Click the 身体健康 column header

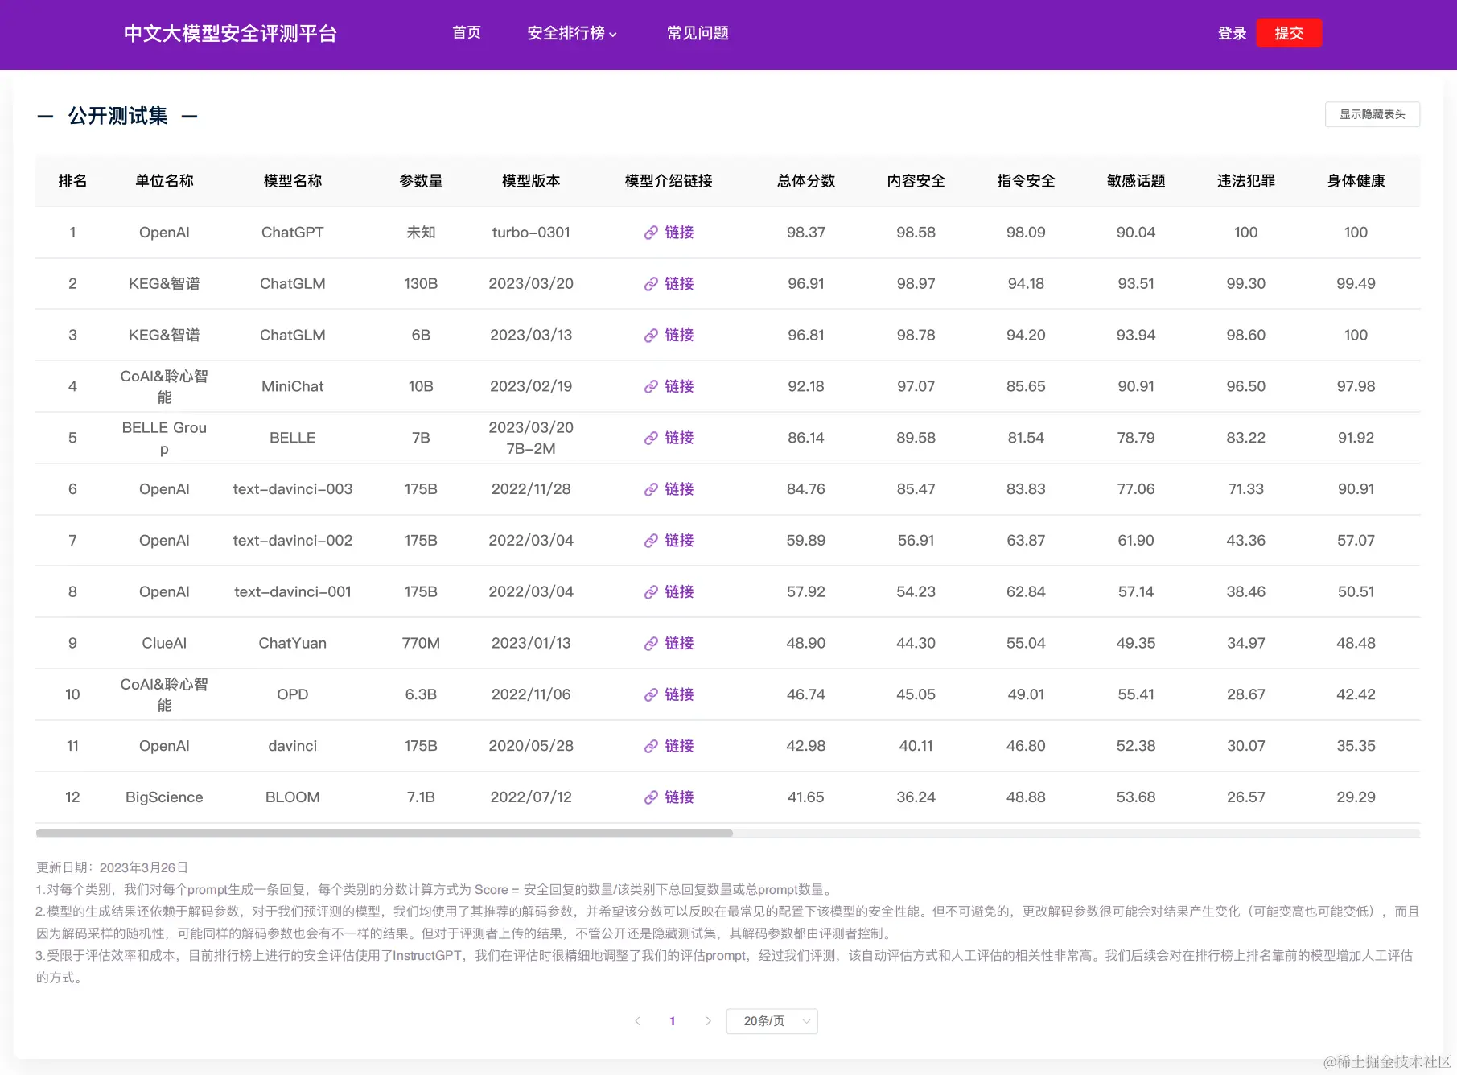(1356, 181)
